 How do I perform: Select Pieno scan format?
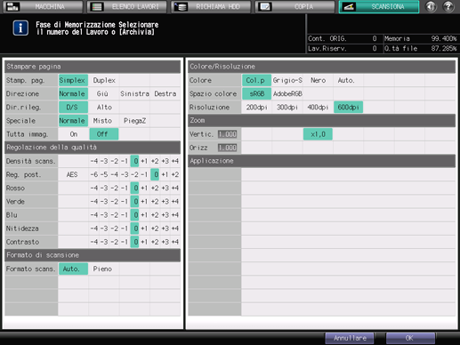point(104,269)
